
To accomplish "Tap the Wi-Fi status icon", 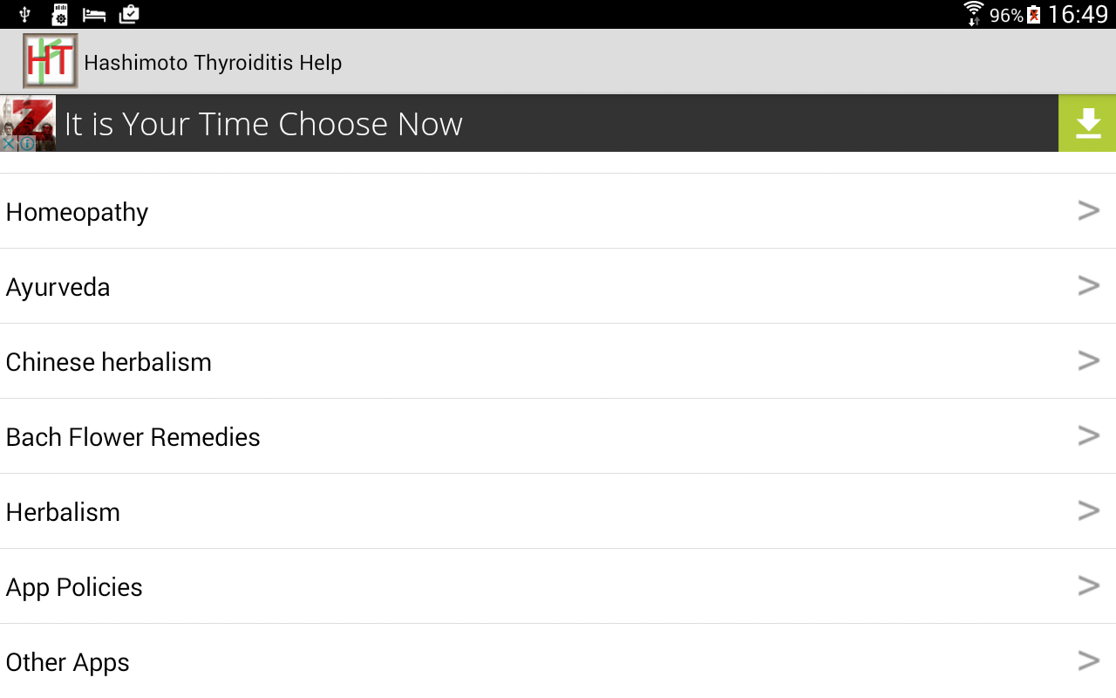I will [x=973, y=14].
